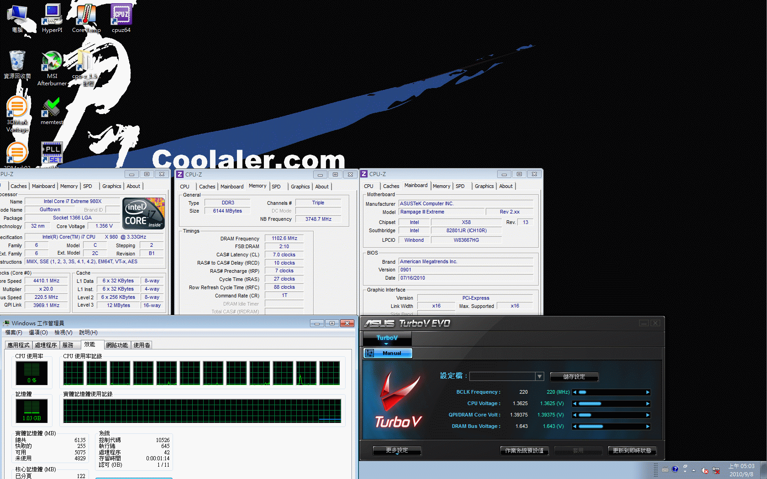
Task: Open the Help menu in Task Manager
Action: pos(88,333)
